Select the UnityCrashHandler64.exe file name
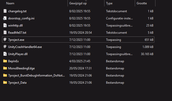Image resolution: width=172 pixels, height=101 pixels. tap(25, 47)
